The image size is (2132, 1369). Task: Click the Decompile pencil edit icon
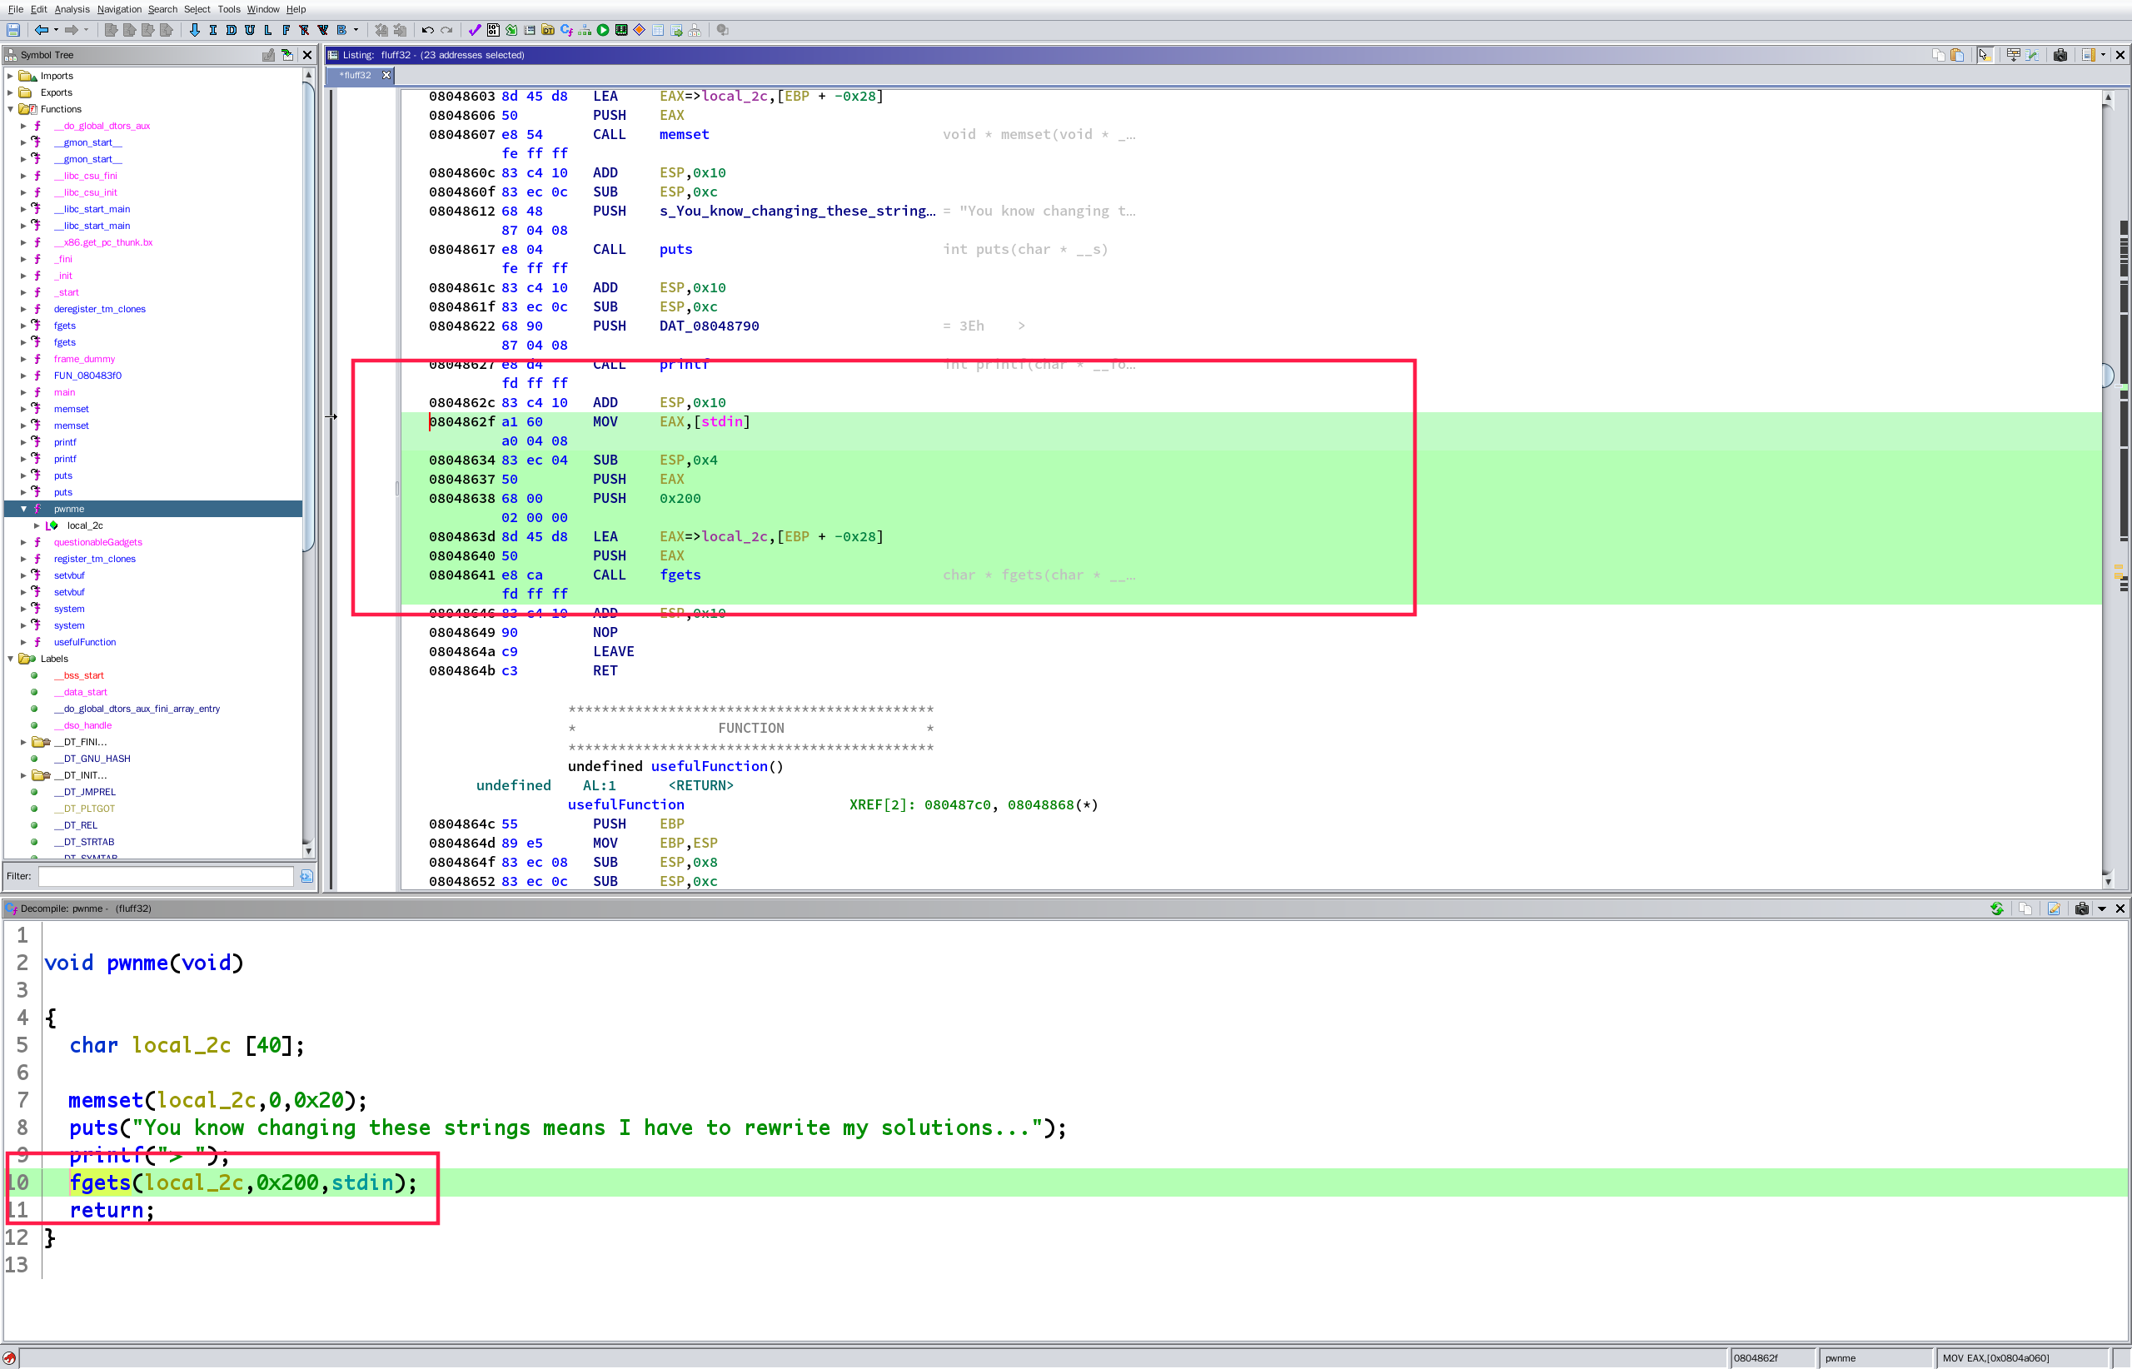2054,909
